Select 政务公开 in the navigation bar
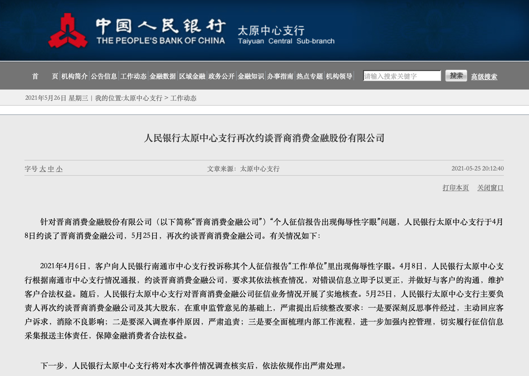The width and height of the screenshot is (529, 376). click(222, 76)
